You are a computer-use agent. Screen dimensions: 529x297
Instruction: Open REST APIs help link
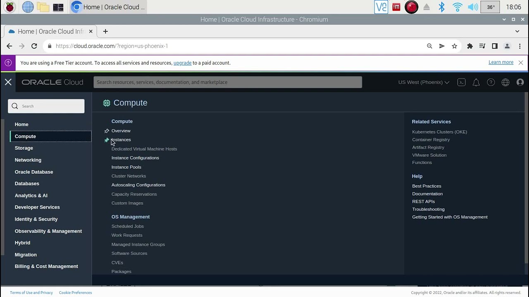pos(424,202)
